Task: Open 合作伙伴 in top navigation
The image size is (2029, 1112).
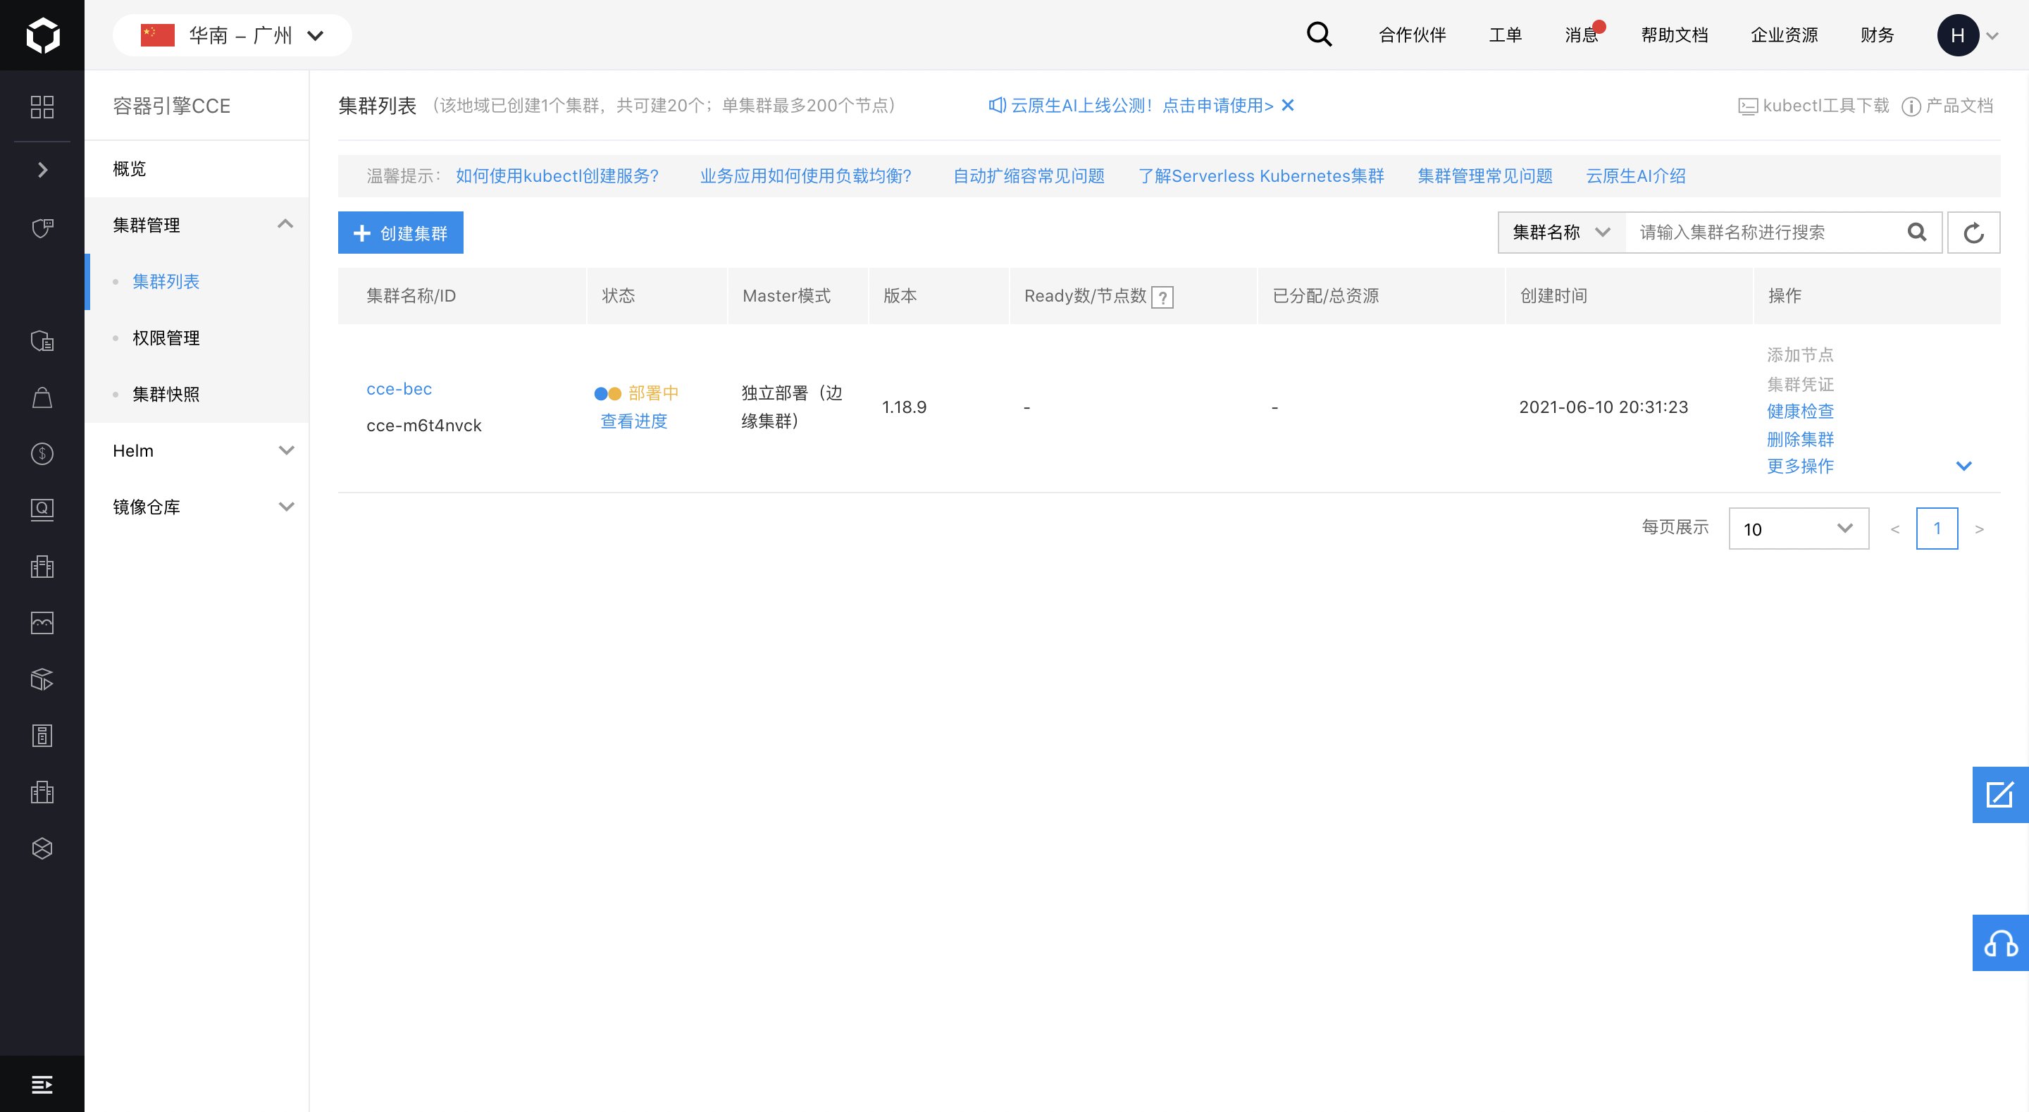Action: coord(1413,35)
